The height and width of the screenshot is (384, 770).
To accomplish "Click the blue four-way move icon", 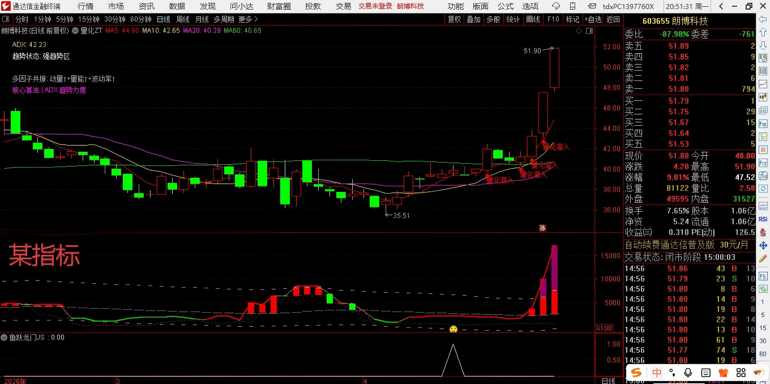I will (x=763, y=245).
